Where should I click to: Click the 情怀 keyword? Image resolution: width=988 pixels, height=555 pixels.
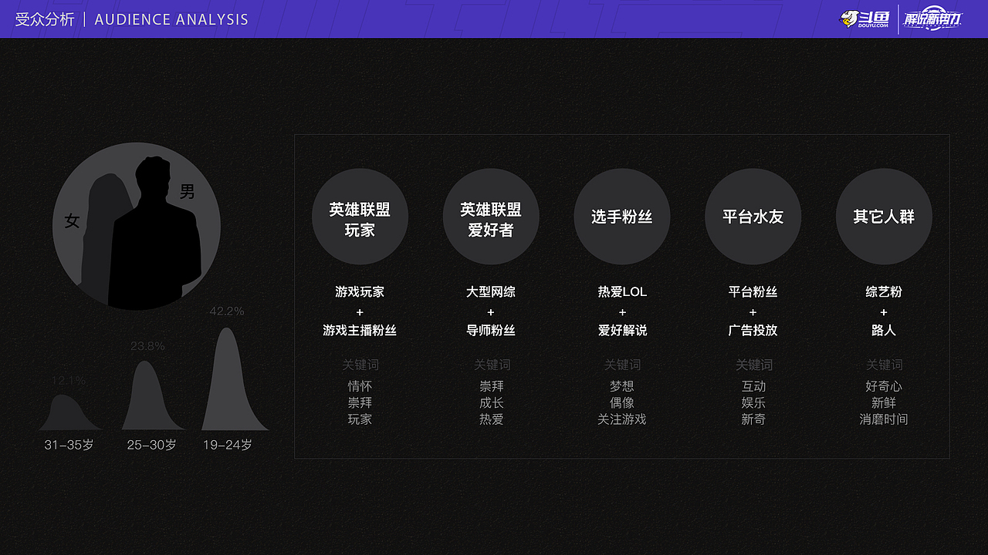point(360,386)
